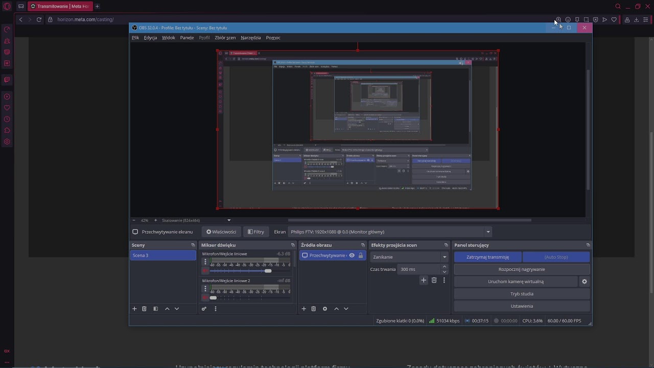This screenshot has height=368, width=654.
Task: Open scene filters icon in Sceny panel
Action: [x=155, y=309]
